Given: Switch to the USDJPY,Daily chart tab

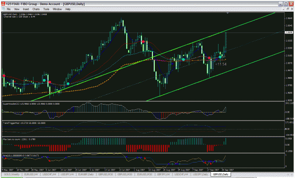Looking at the screenshot, I should (x=200, y=174).
